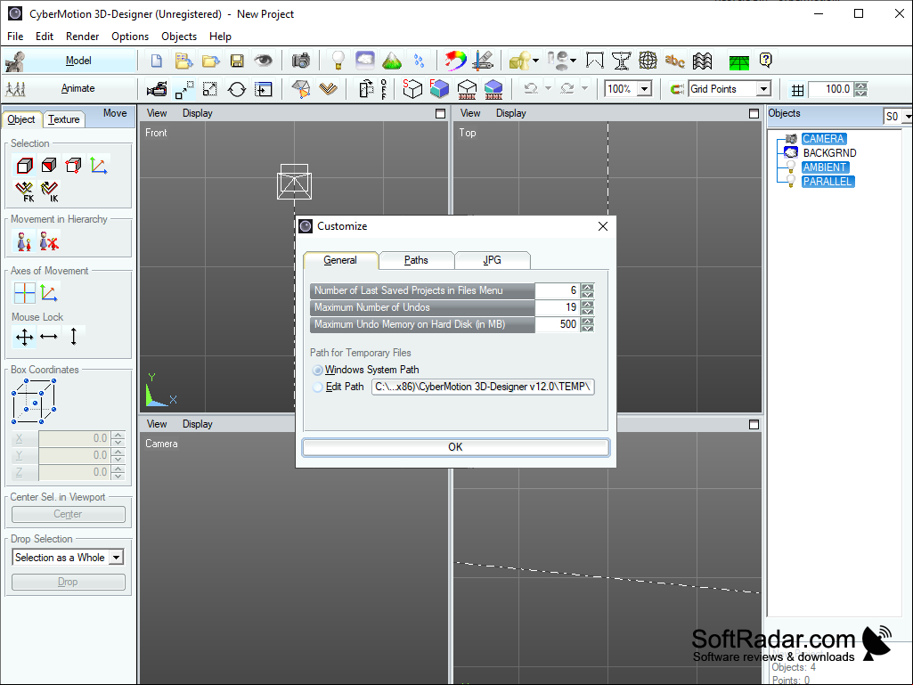
Task: Open the Options menu
Action: click(x=130, y=37)
